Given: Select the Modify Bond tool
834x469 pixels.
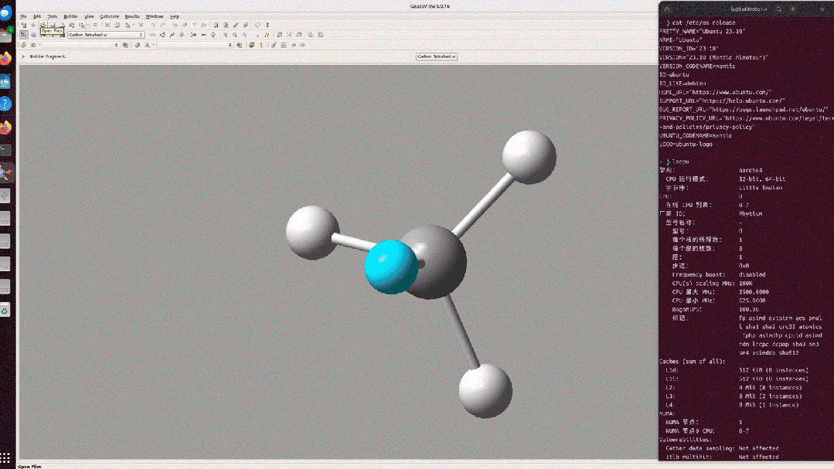Looking at the screenshot, I should coord(152,35).
